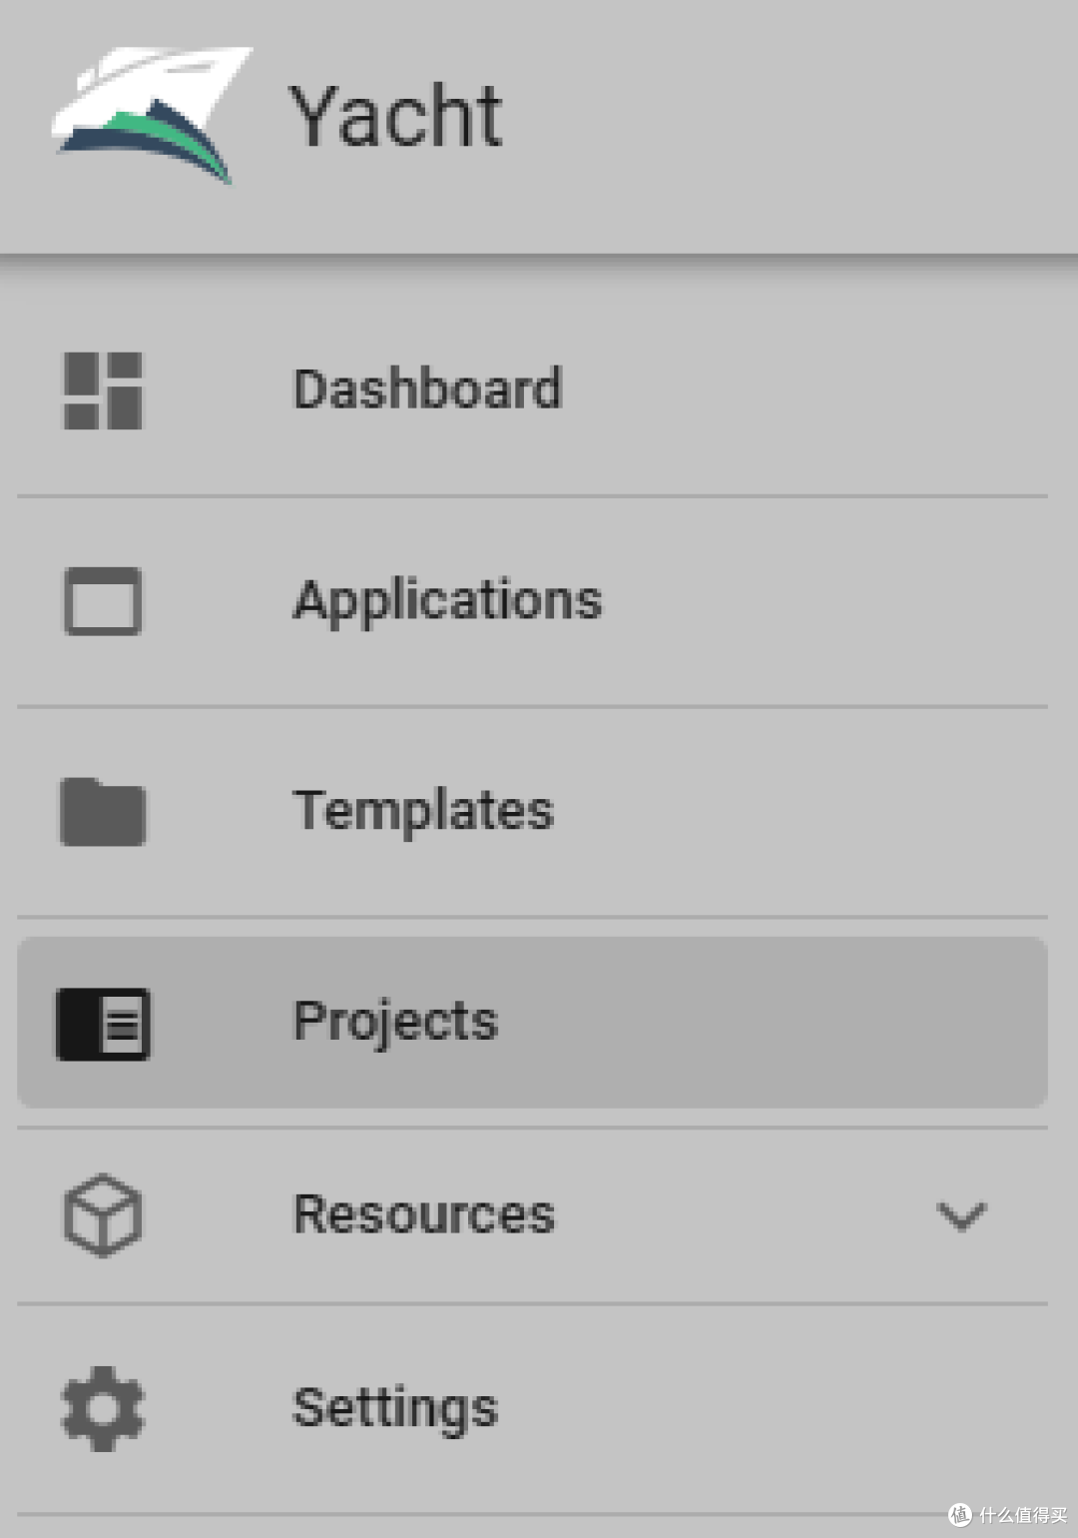The width and height of the screenshot is (1078, 1538).
Task: Expand the Resources chevron arrow
Action: coord(961,1215)
